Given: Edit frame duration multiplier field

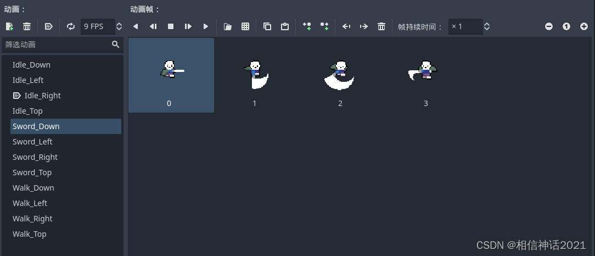Looking at the screenshot, I should tap(465, 26).
